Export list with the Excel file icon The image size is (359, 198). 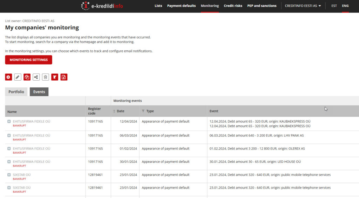pyautogui.click(x=64, y=77)
